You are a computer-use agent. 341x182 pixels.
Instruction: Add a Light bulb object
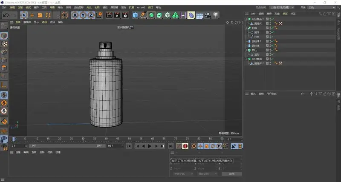coord(216,15)
